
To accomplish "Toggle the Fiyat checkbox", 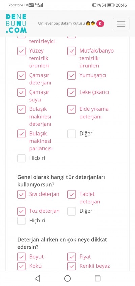I will pos(72,257).
